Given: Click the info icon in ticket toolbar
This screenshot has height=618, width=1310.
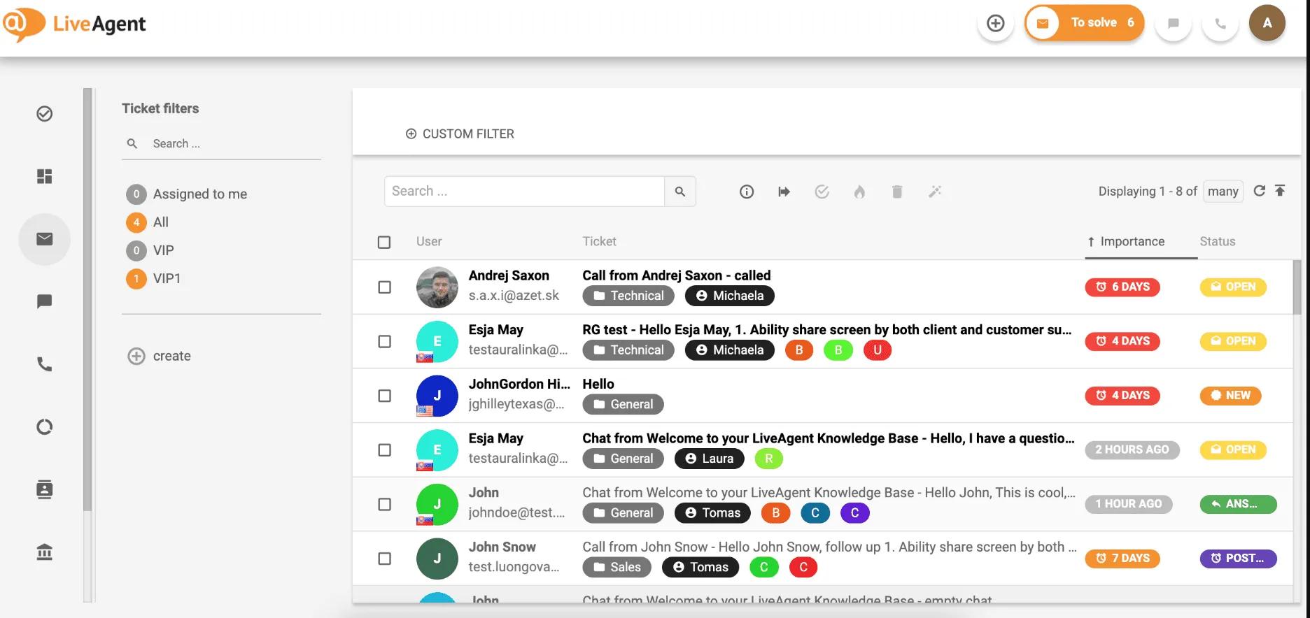Looking at the screenshot, I should 747,192.
